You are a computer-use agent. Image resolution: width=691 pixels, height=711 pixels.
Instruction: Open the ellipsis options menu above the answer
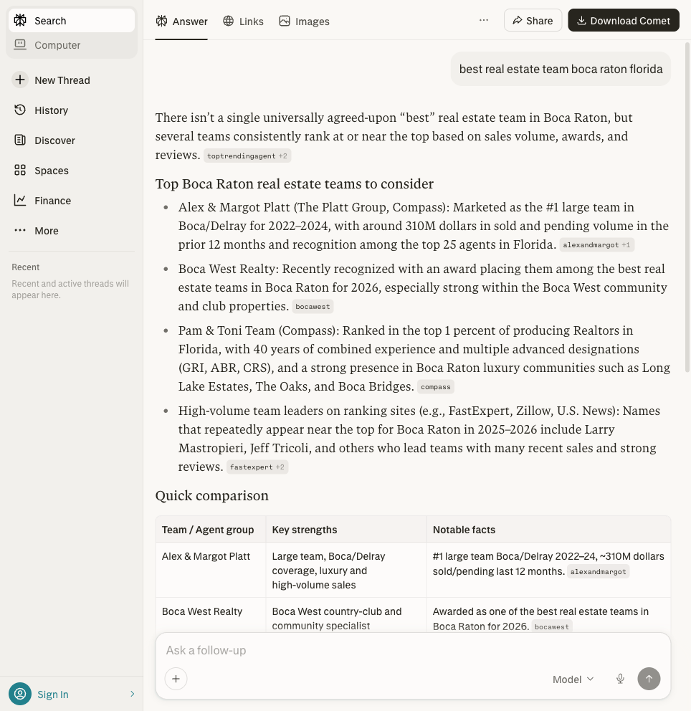(484, 20)
